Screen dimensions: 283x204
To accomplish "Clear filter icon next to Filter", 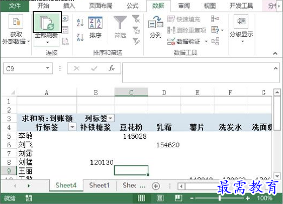I will coord(136,19).
